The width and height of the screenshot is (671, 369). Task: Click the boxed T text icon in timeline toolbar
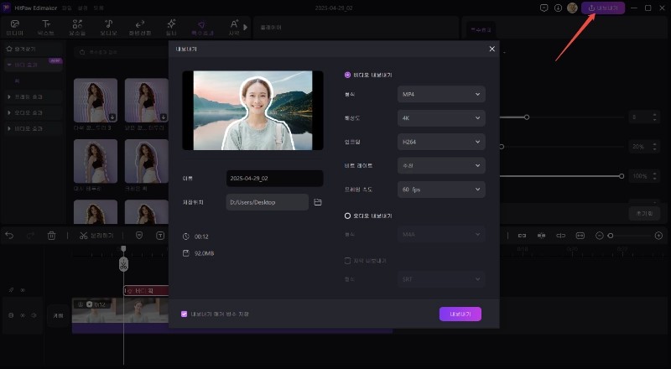160,236
